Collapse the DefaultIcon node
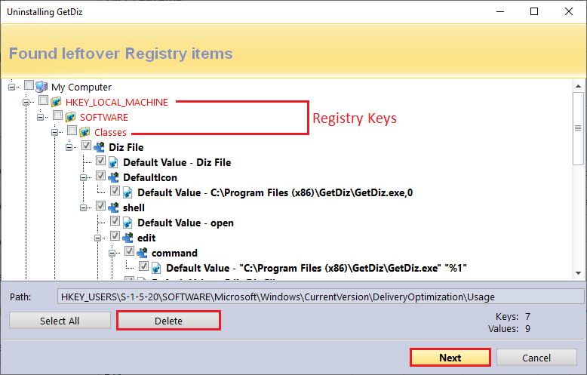 point(83,177)
